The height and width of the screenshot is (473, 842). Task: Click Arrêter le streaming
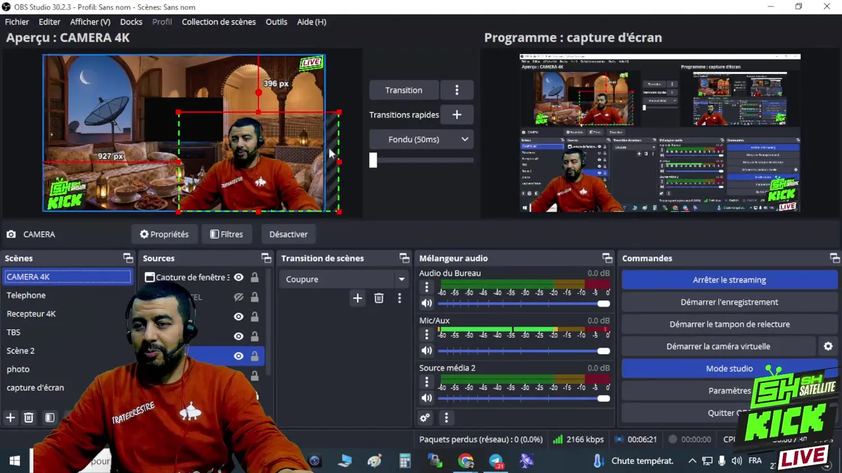(x=729, y=280)
